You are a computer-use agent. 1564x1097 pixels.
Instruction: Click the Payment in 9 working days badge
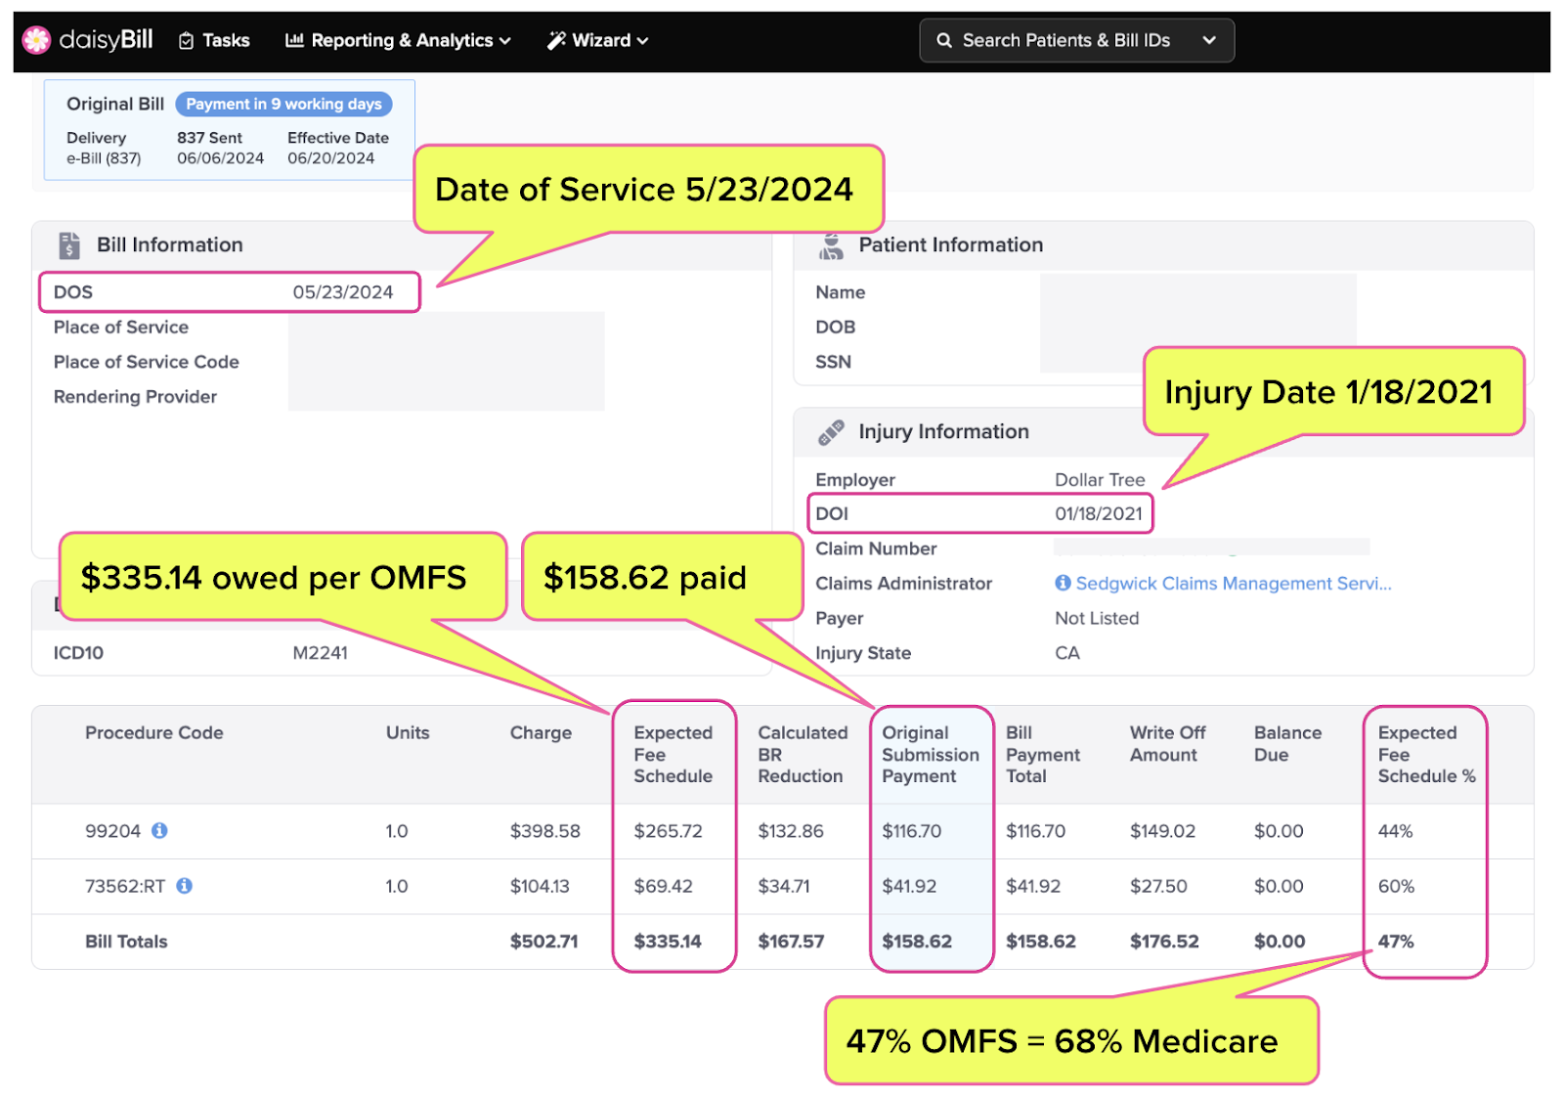pyautogui.click(x=283, y=104)
